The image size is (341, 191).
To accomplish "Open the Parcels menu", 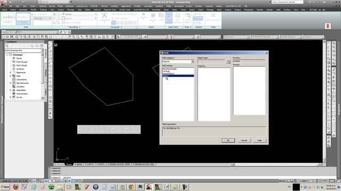I will (x=104, y=6).
